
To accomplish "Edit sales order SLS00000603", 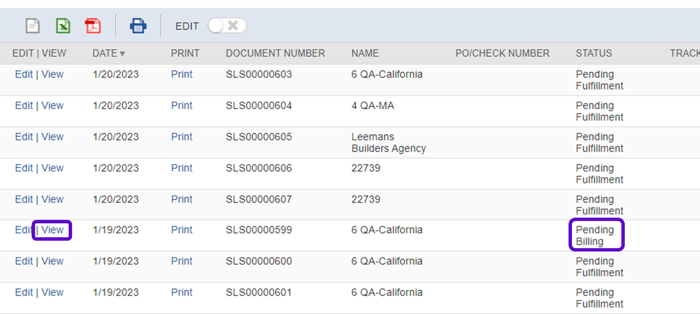I will (24, 74).
